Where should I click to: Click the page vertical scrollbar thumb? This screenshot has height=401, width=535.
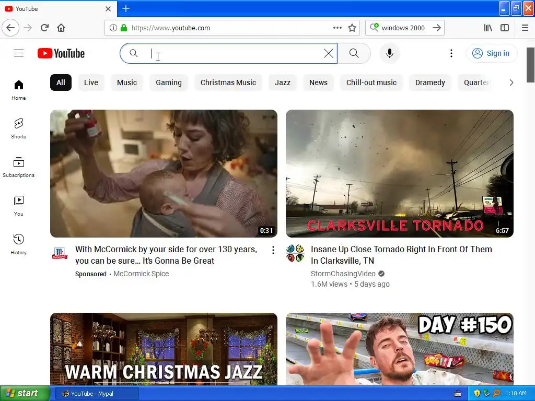530,65
